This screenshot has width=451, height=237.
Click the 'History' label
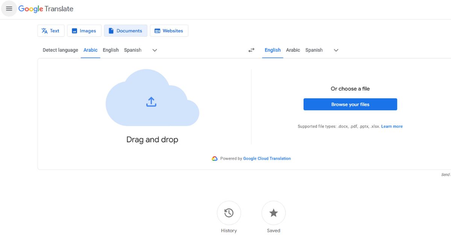[x=229, y=231]
